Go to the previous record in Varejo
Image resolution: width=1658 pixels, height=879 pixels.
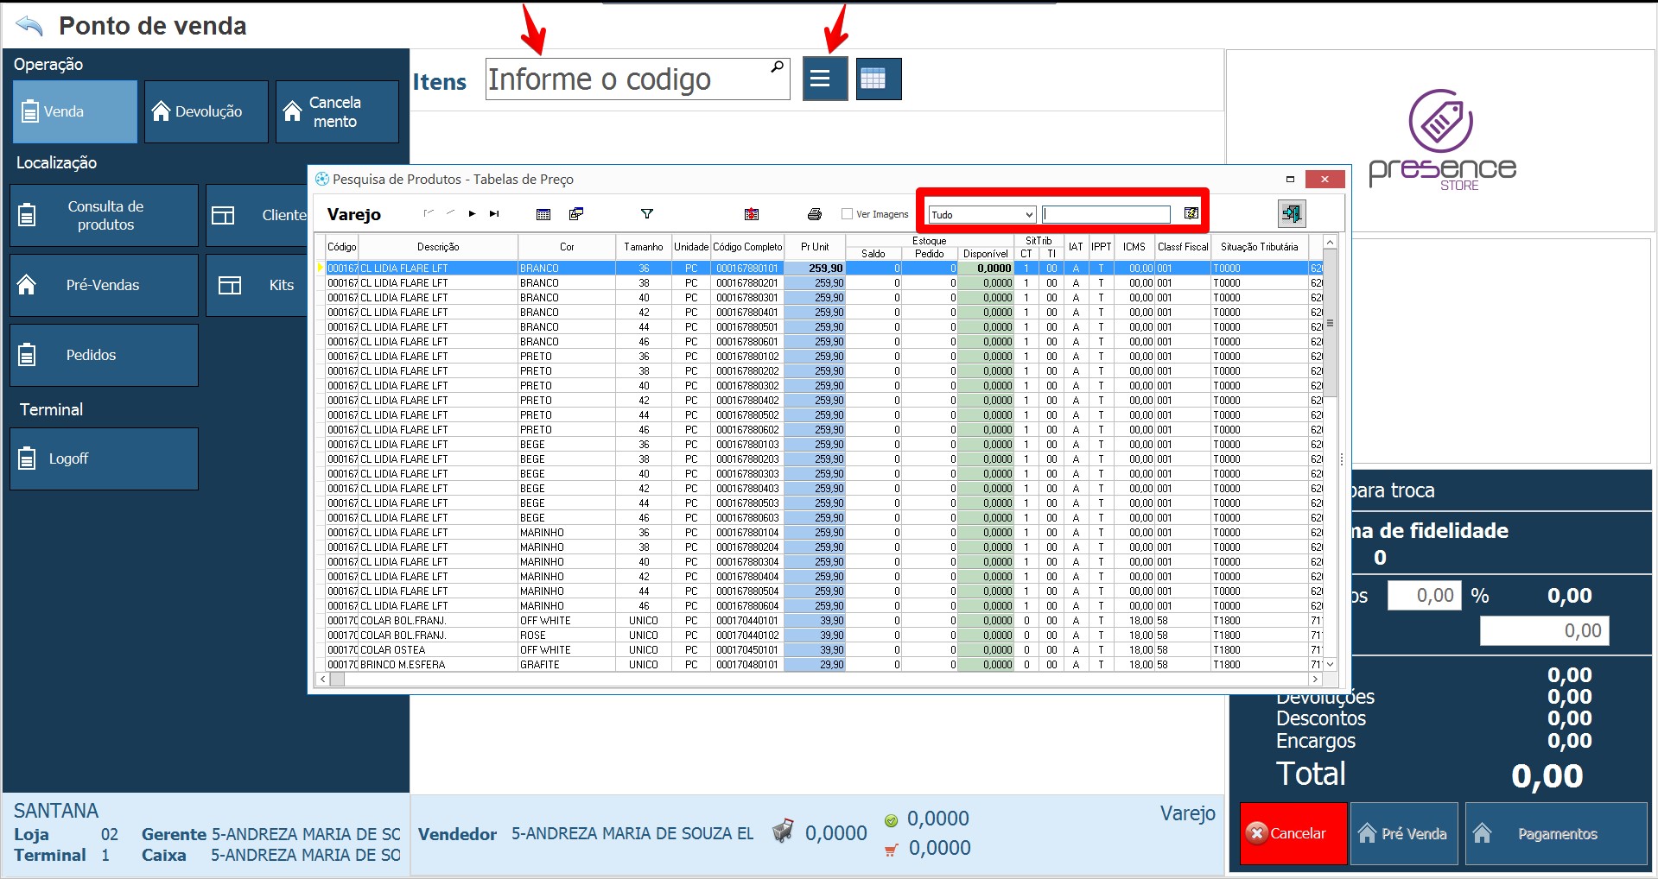point(450,213)
